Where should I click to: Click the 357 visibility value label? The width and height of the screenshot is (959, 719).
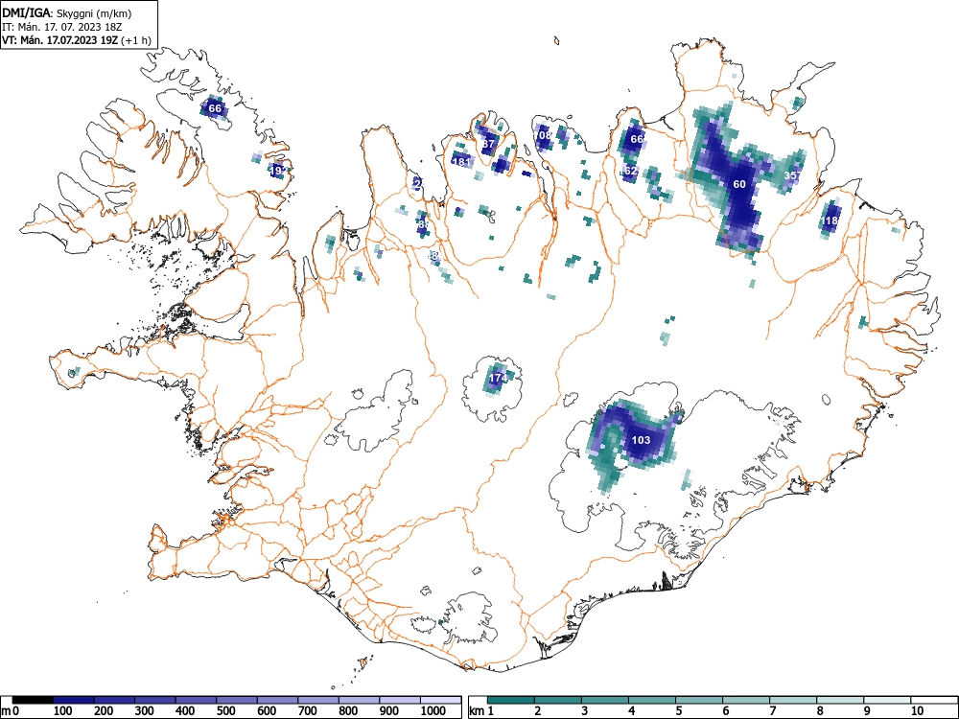coord(793,175)
